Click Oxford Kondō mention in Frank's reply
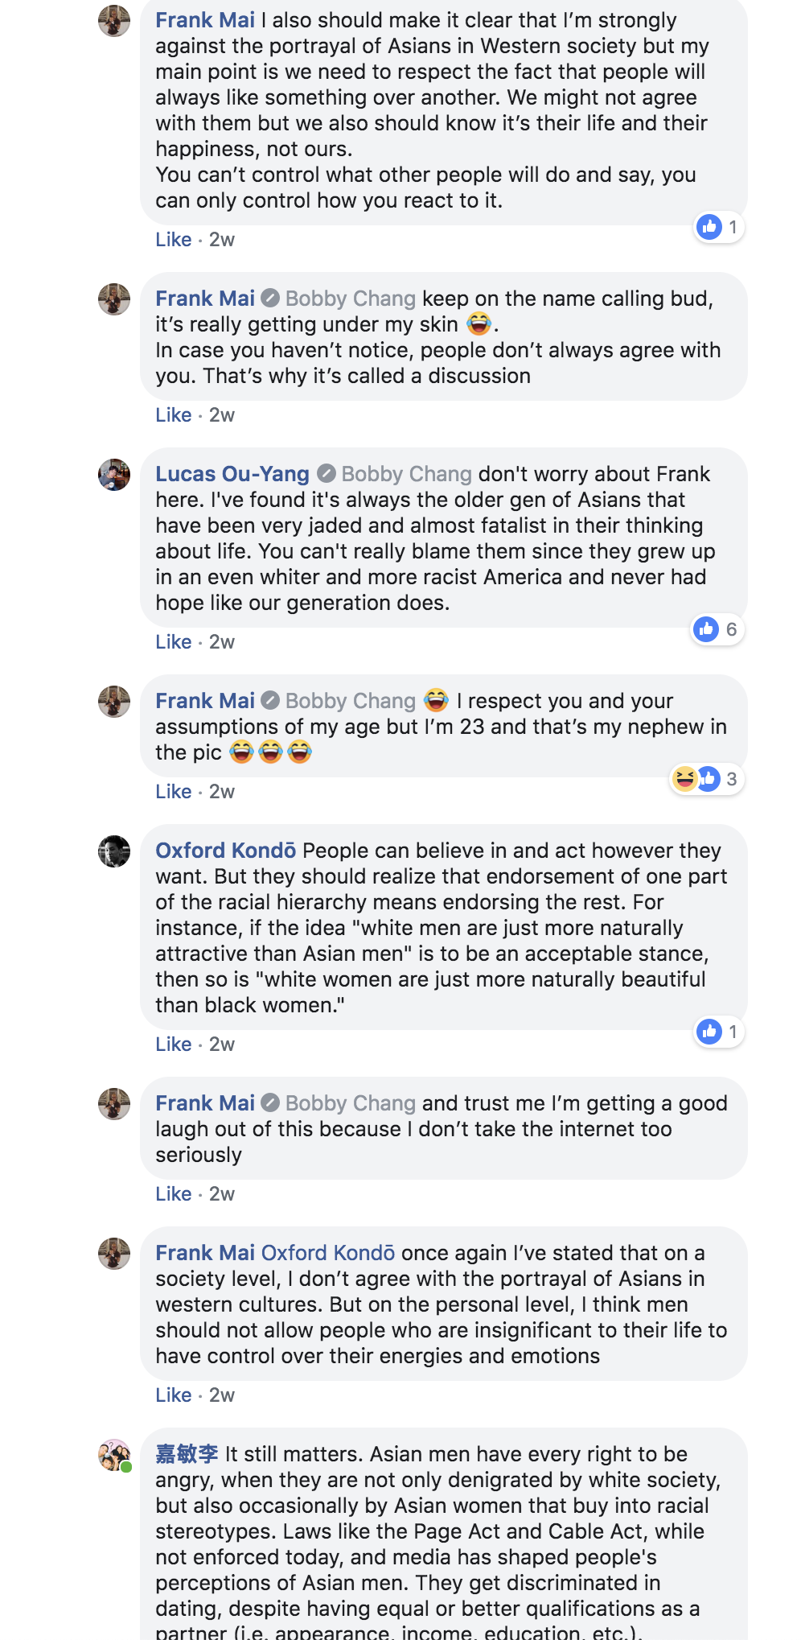 coord(328,1253)
